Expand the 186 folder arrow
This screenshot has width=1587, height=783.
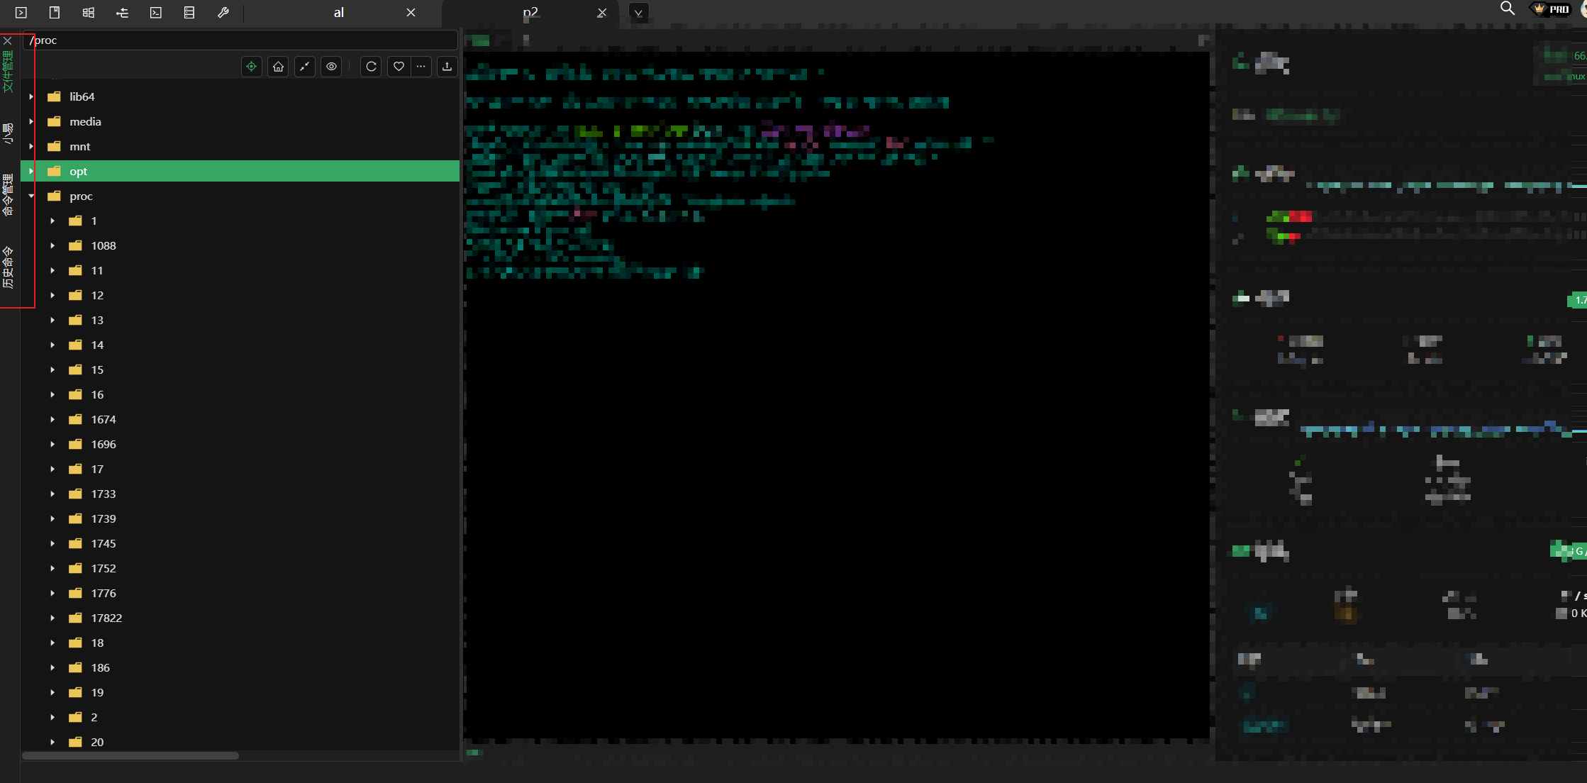click(52, 667)
